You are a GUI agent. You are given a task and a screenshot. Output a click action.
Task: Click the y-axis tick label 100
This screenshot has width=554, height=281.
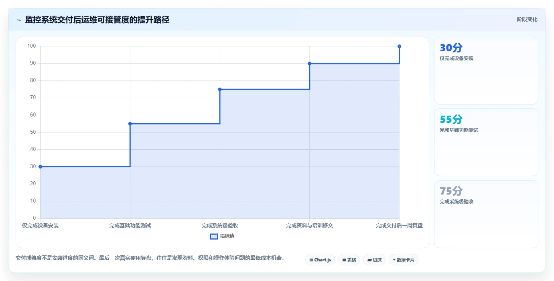(32, 46)
